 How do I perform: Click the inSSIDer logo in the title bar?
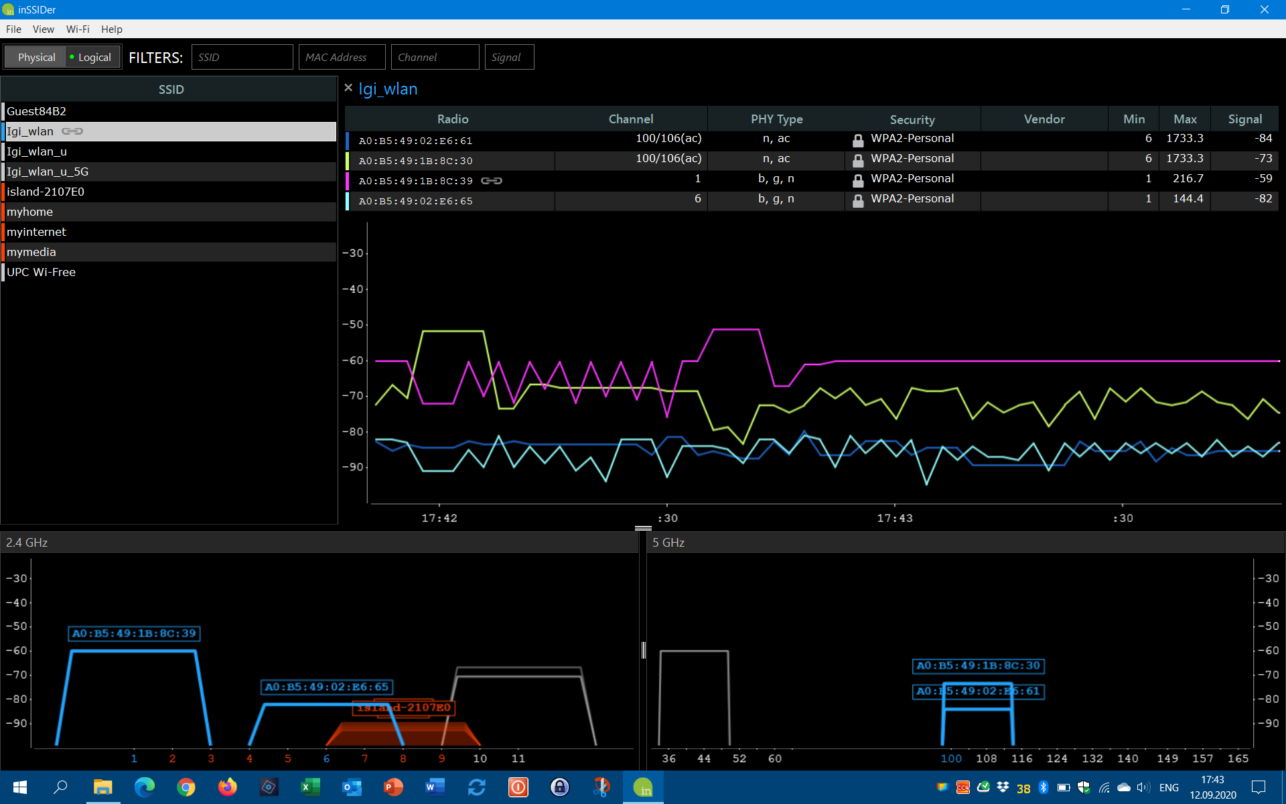click(7, 9)
